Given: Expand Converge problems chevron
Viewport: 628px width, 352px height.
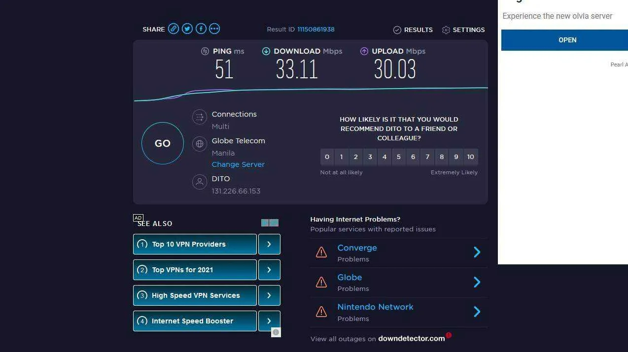Looking at the screenshot, I should tap(477, 253).
